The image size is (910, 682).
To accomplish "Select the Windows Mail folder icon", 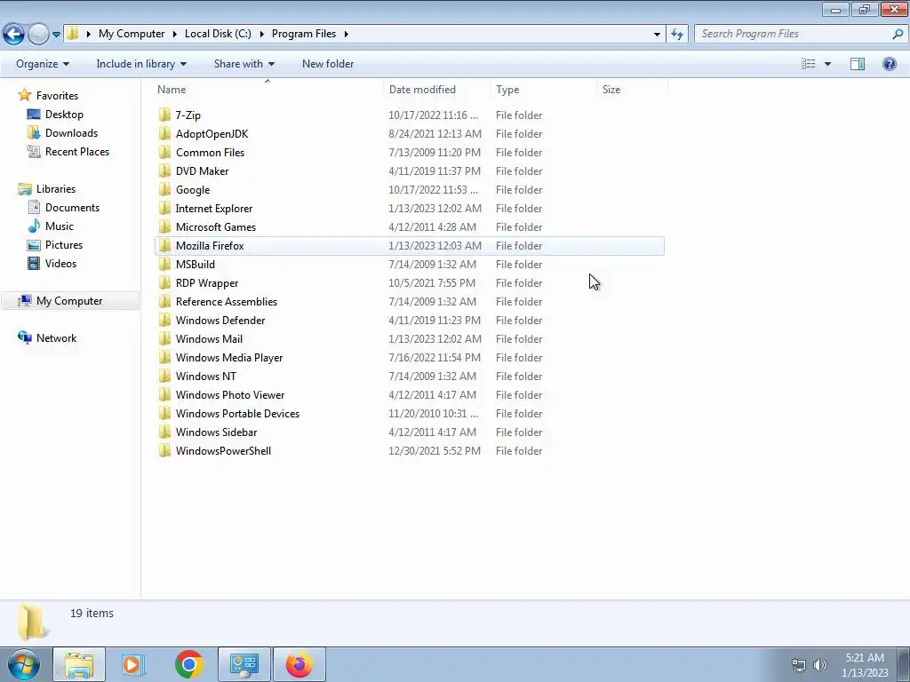I will tap(164, 338).
